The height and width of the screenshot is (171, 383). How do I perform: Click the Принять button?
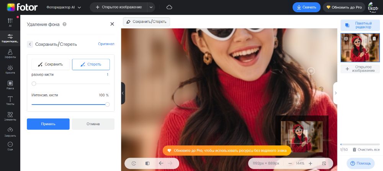48,124
